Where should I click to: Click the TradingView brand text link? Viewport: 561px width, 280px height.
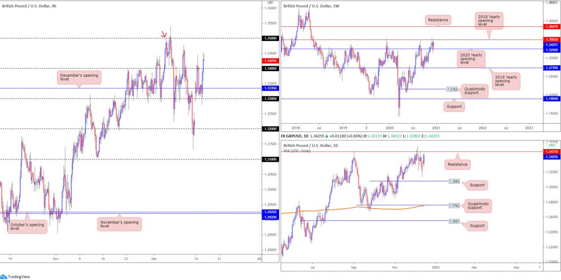(x=19, y=277)
